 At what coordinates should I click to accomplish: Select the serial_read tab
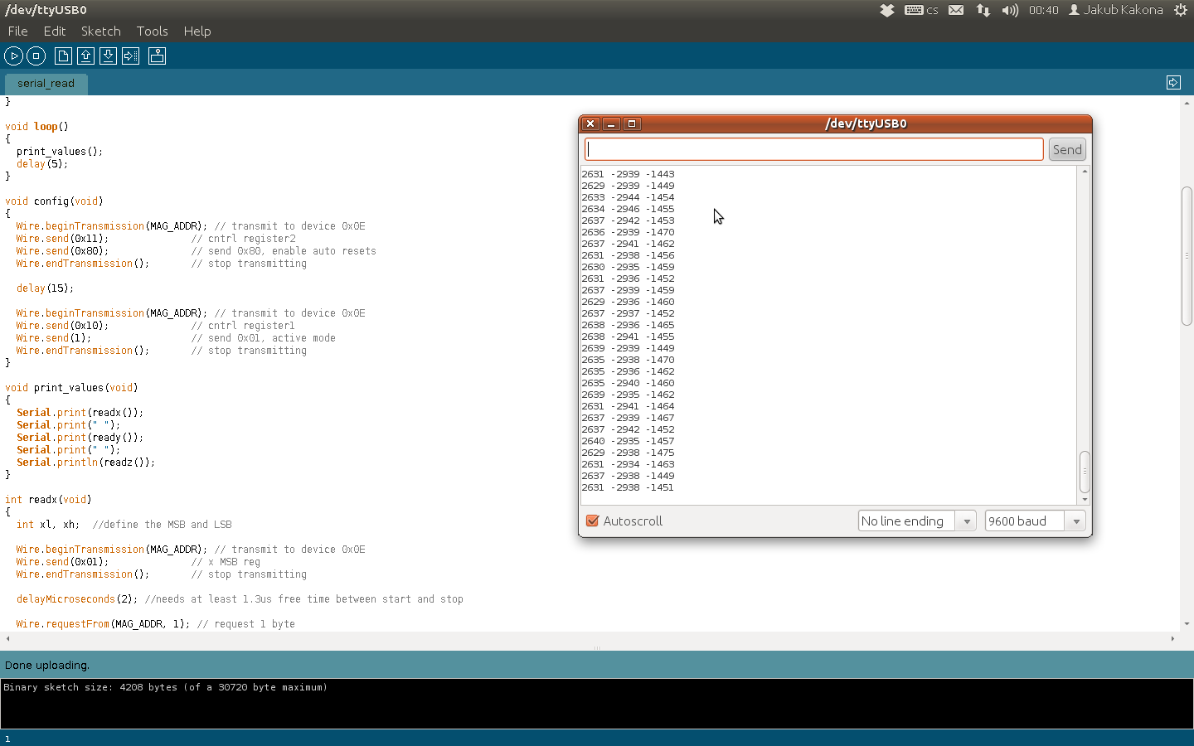tap(46, 83)
